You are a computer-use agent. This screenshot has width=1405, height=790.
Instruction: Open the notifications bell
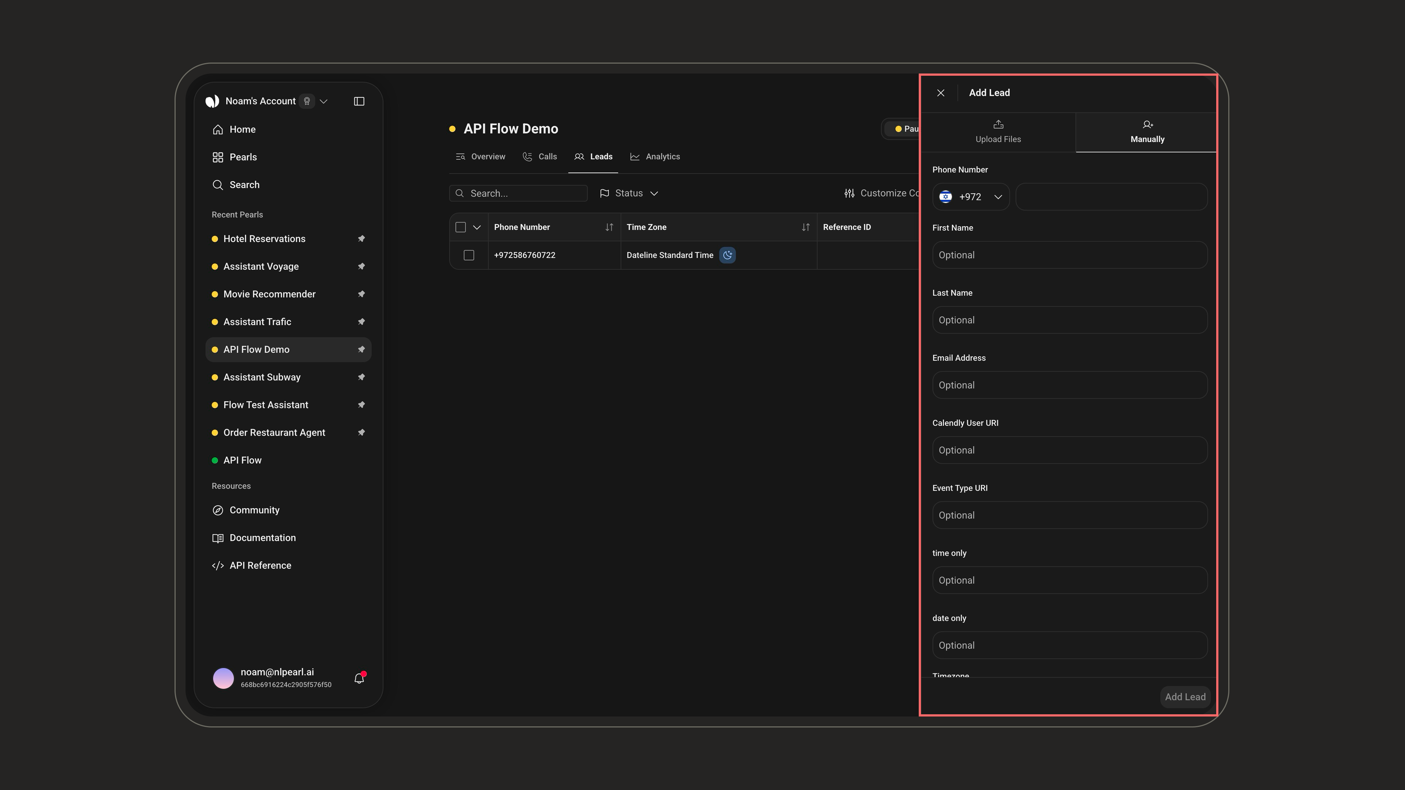click(x=359, y=678)
